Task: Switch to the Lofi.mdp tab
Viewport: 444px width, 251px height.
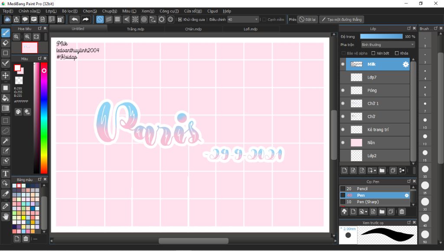Action: (251, 29)
